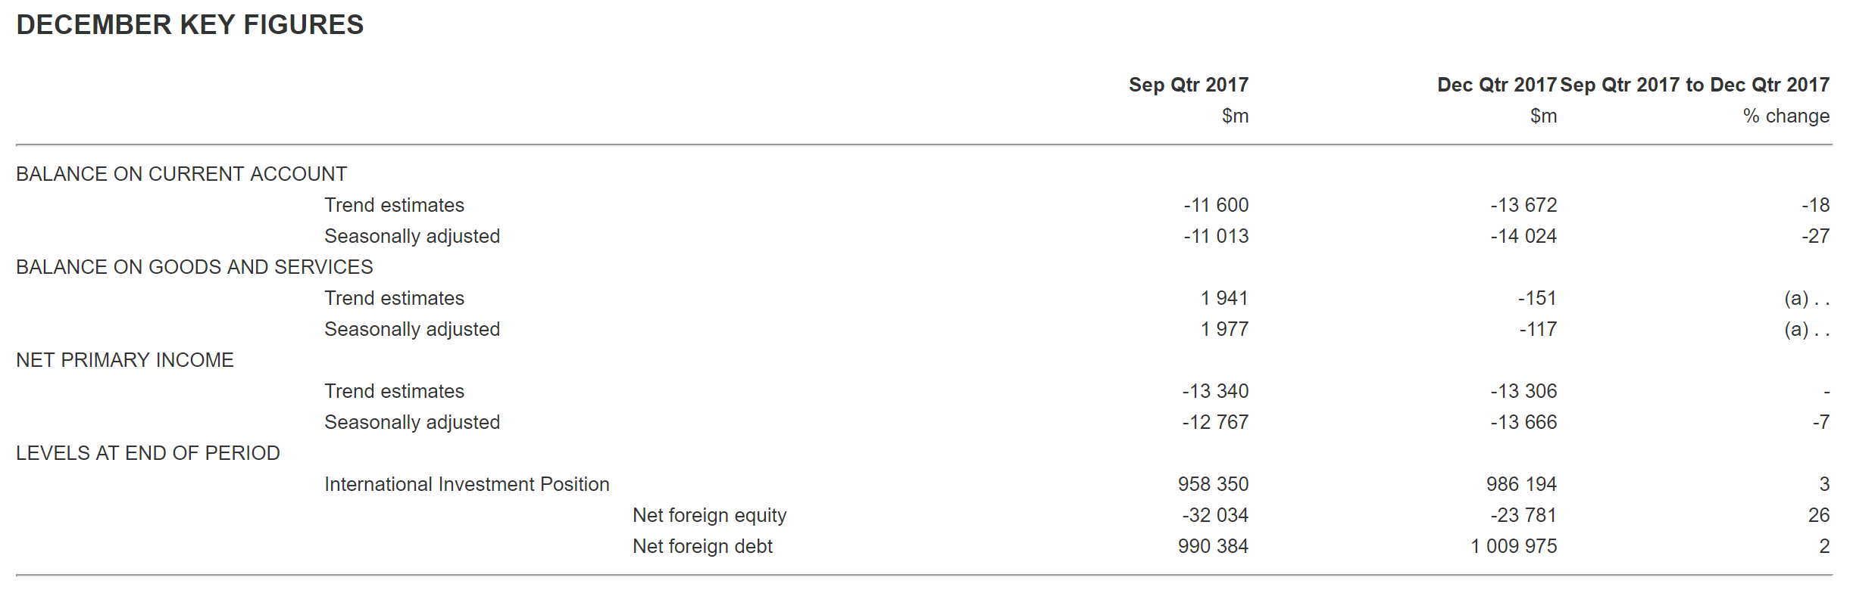
Task: Click the "Dec Qtr 2017" column header
Action: coord(1496,85)
